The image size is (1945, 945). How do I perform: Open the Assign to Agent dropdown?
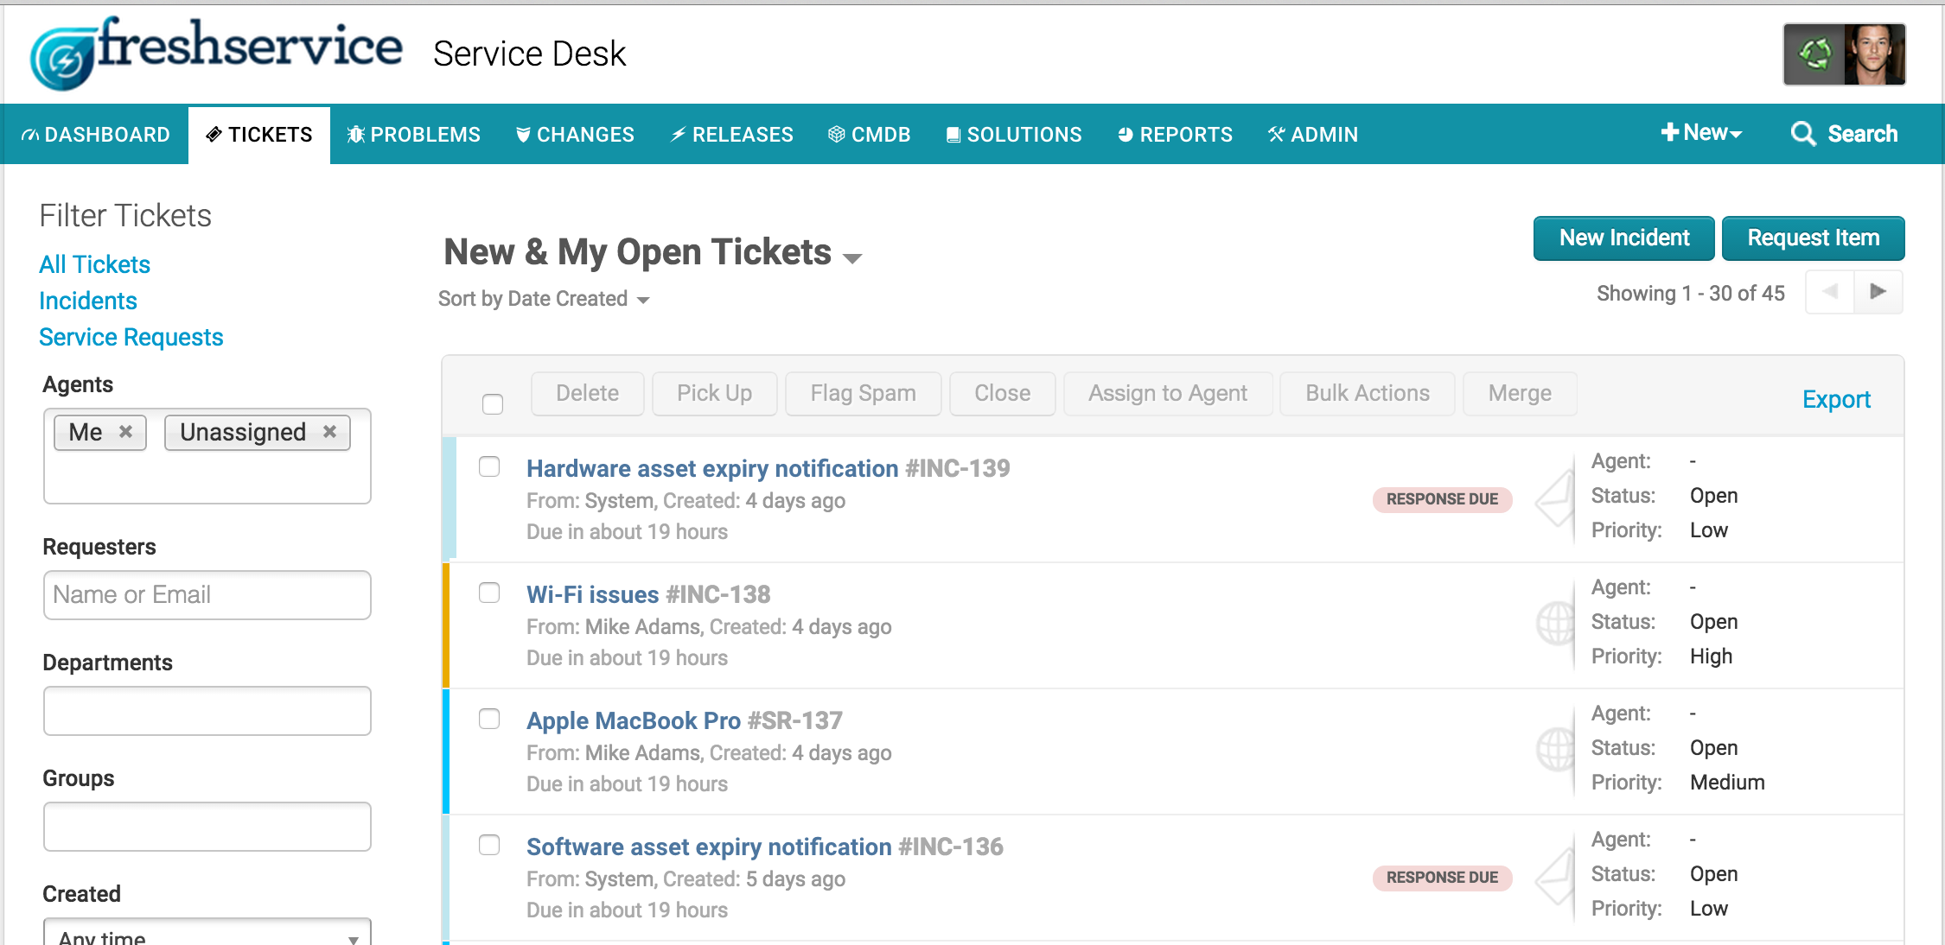(1168, 394)
